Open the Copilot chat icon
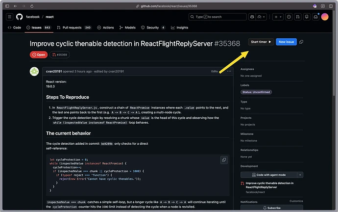The height and width of the screenshot is (212, 338). click(x=252, y=17)
